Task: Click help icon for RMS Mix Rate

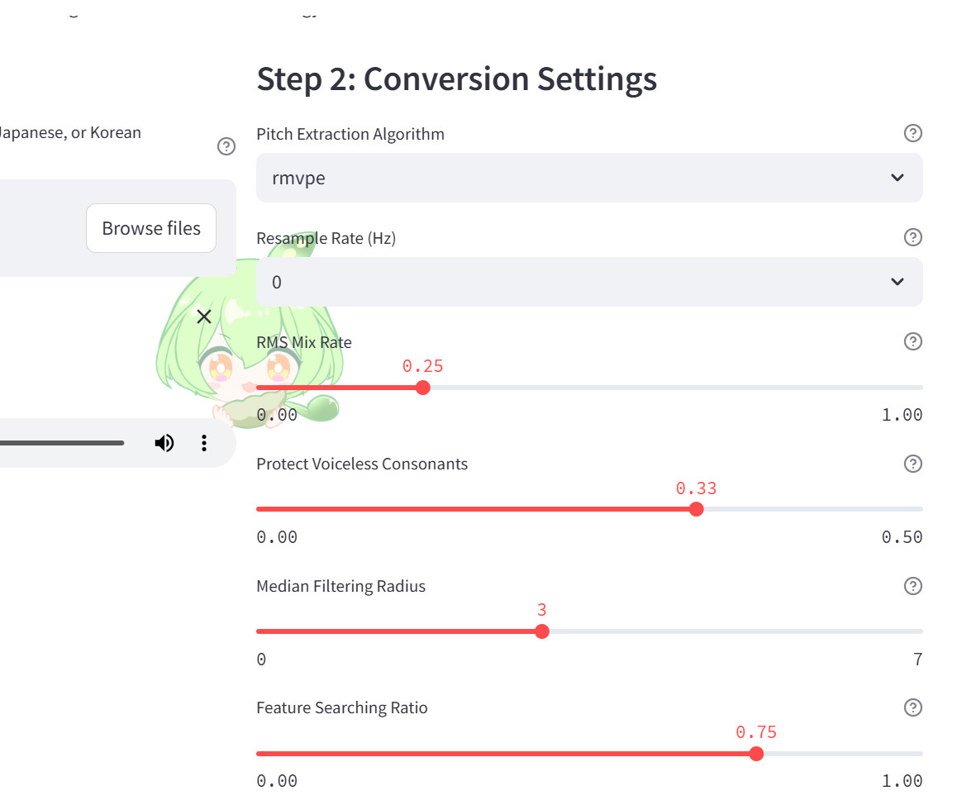Action: pyautogui.click(x=912, y=341)
